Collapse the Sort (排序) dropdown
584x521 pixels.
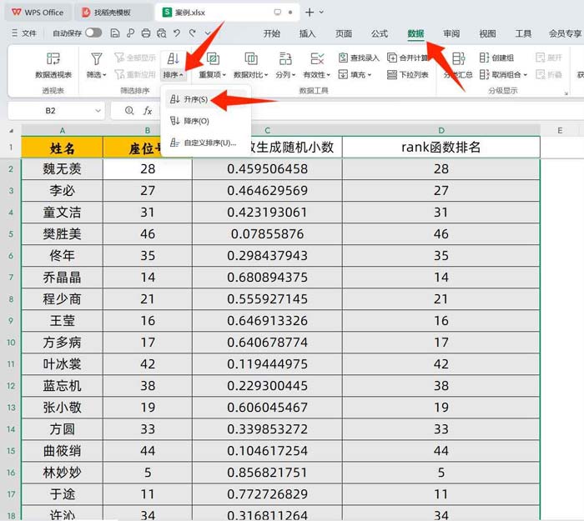[181, 75]
